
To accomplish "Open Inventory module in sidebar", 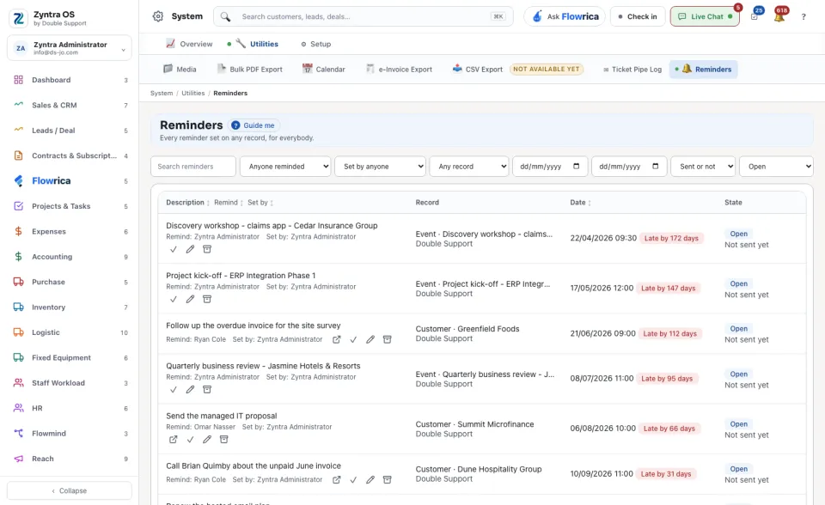I will pyautogui.click(x=70, y=307).
